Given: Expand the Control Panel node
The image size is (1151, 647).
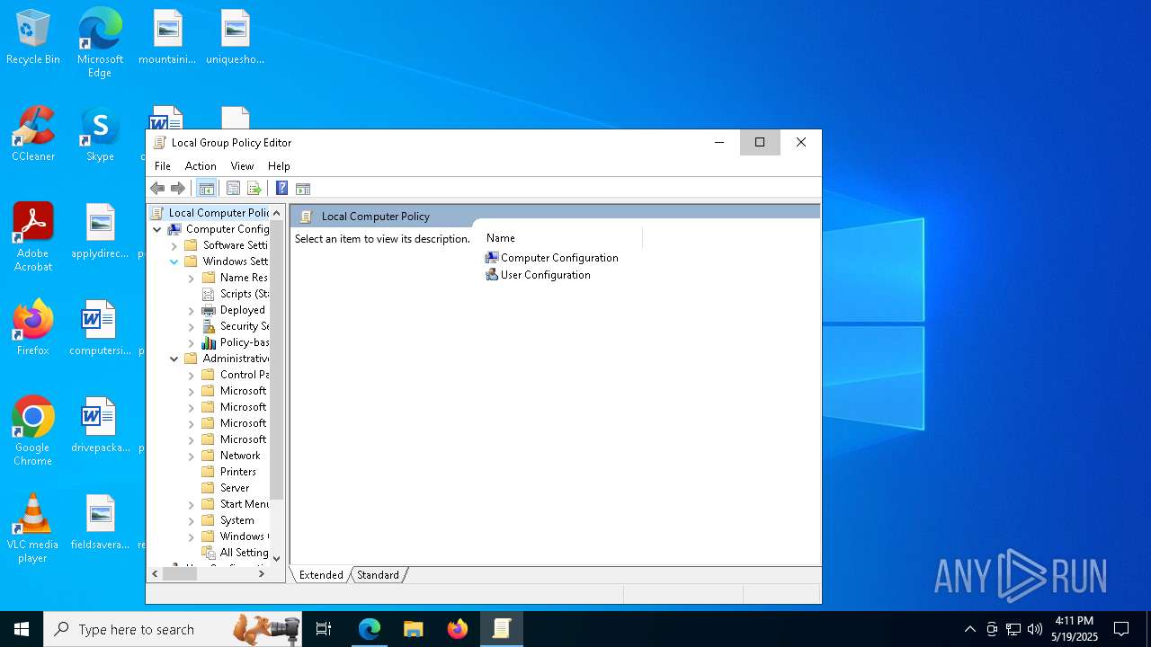Looking at the screenshot, I should pos(192,375).
